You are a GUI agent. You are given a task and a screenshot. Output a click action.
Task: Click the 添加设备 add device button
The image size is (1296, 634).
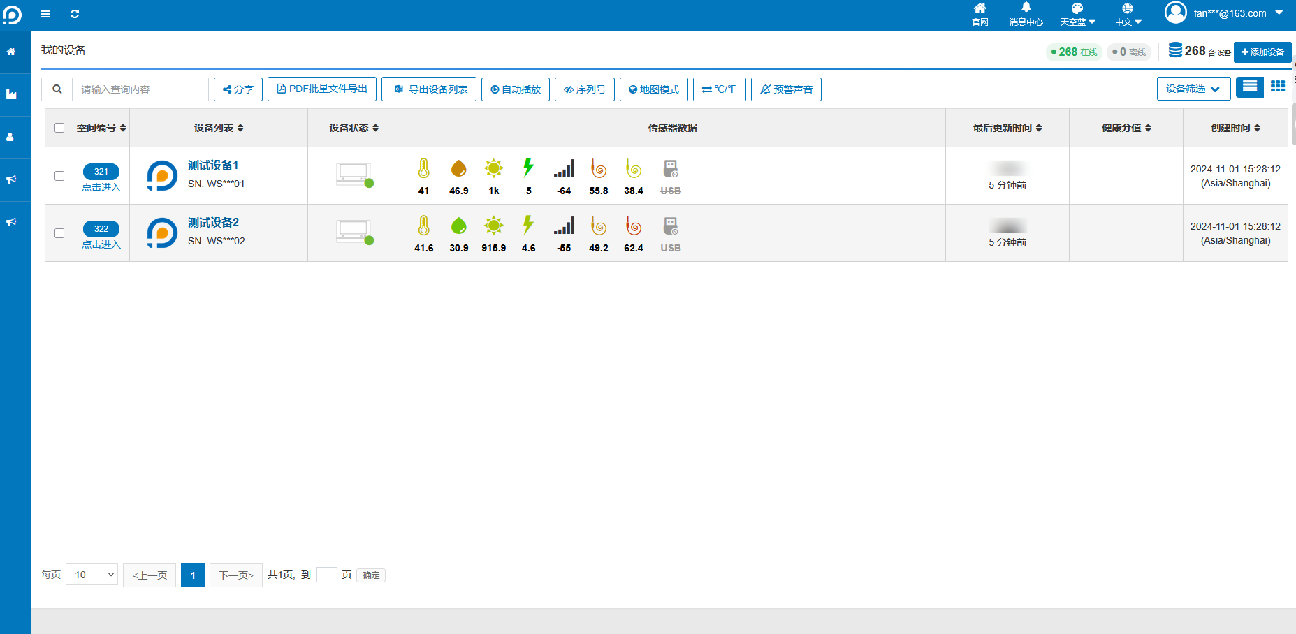(x=1262, y=52)
